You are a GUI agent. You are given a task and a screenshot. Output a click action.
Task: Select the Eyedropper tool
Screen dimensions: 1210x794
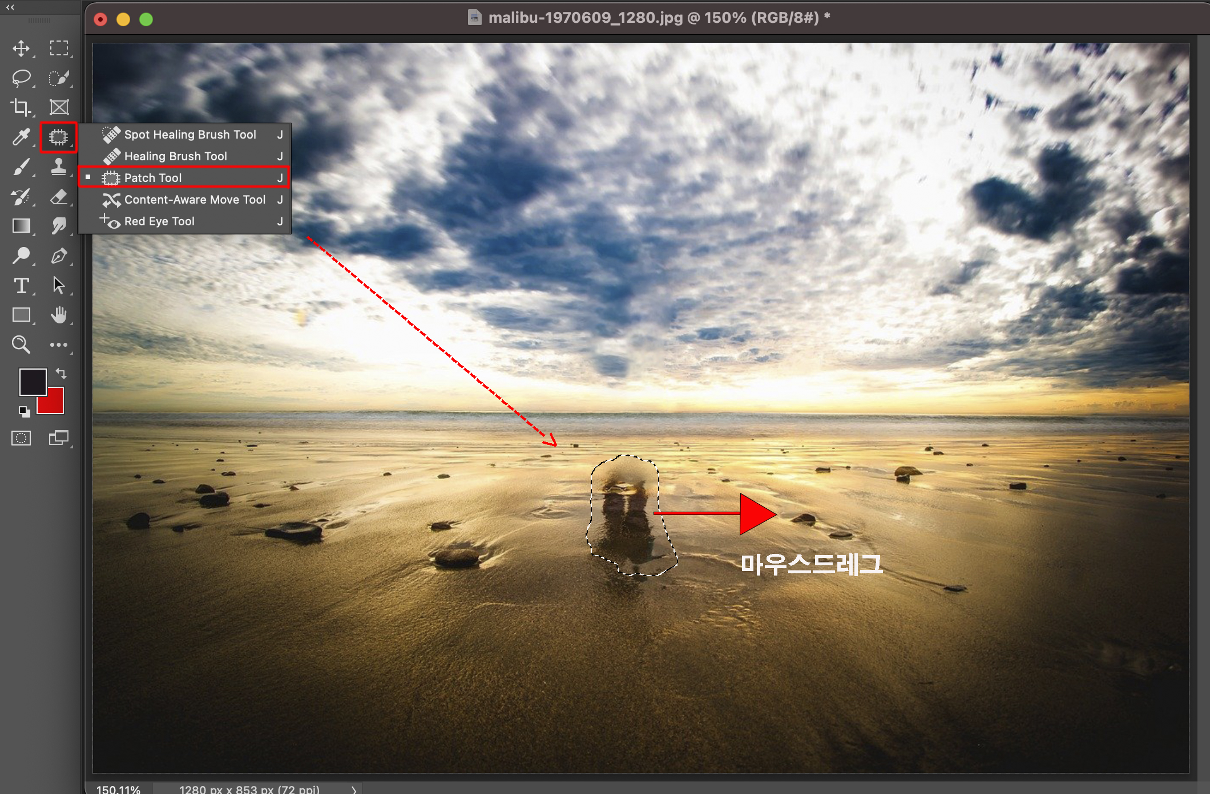[21, 137]
